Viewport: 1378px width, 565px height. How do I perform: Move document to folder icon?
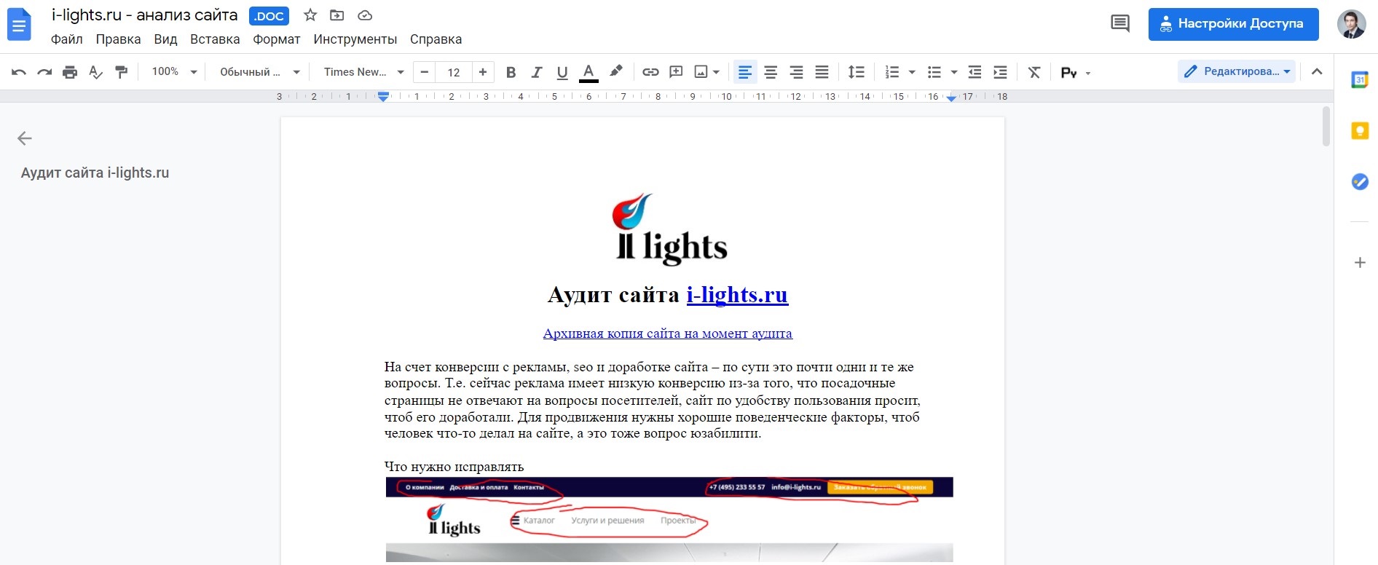coord(336,15)
